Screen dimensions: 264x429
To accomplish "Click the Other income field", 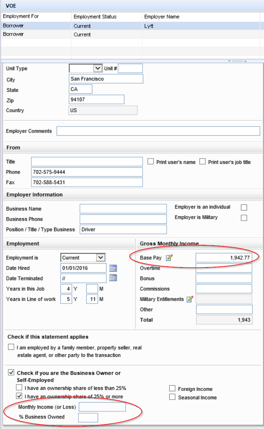I will pos(224,310).
